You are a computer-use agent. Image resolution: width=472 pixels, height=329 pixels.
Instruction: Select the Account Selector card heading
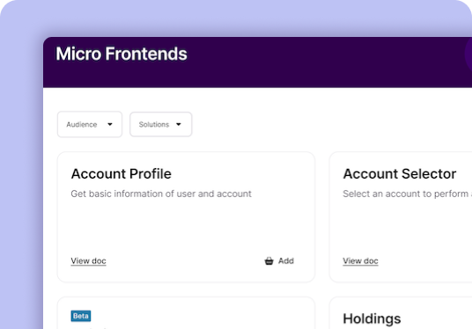tap(400, 174)
